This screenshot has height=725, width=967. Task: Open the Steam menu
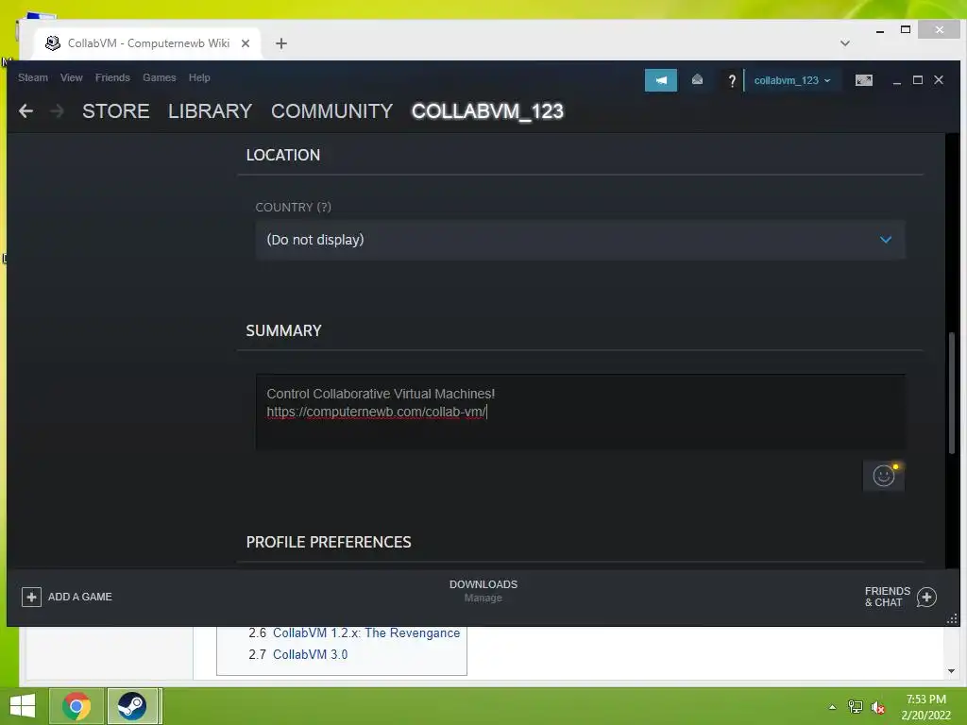pos(33,77)
